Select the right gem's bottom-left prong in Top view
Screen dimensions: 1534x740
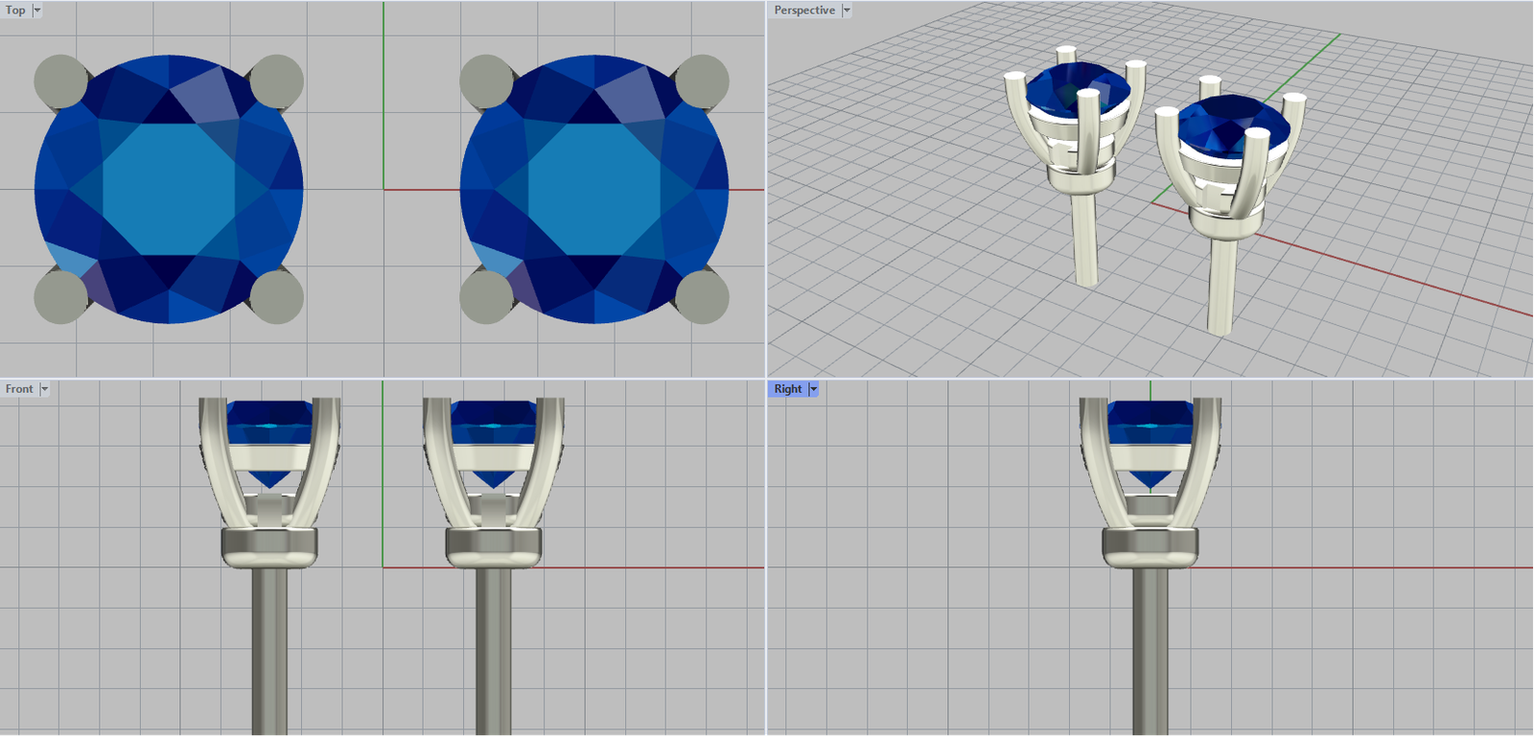[x=485, y=297]
